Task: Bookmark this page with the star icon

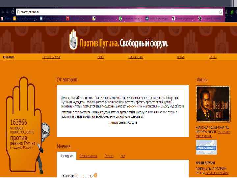Action: point(221,12)
